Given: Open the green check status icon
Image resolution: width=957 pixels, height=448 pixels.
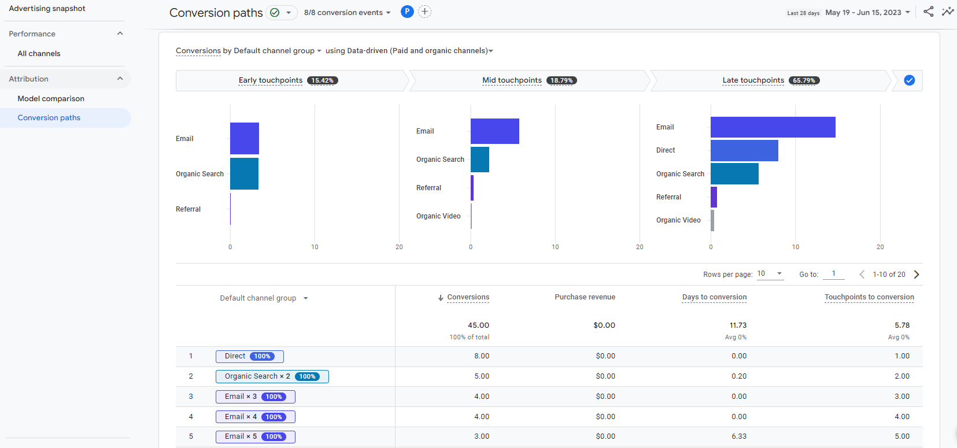Looking at the screenshot, I should 275,13.
